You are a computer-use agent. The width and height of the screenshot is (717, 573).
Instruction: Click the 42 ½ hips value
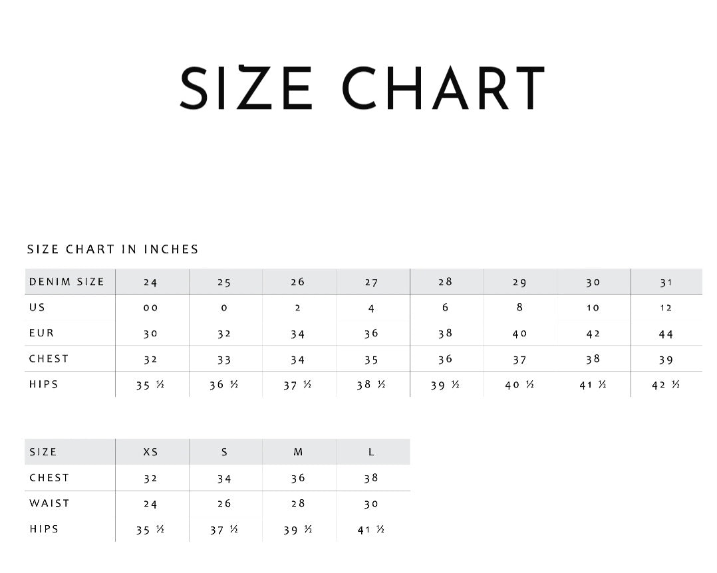pyautogui.click(x=666, y=385)
